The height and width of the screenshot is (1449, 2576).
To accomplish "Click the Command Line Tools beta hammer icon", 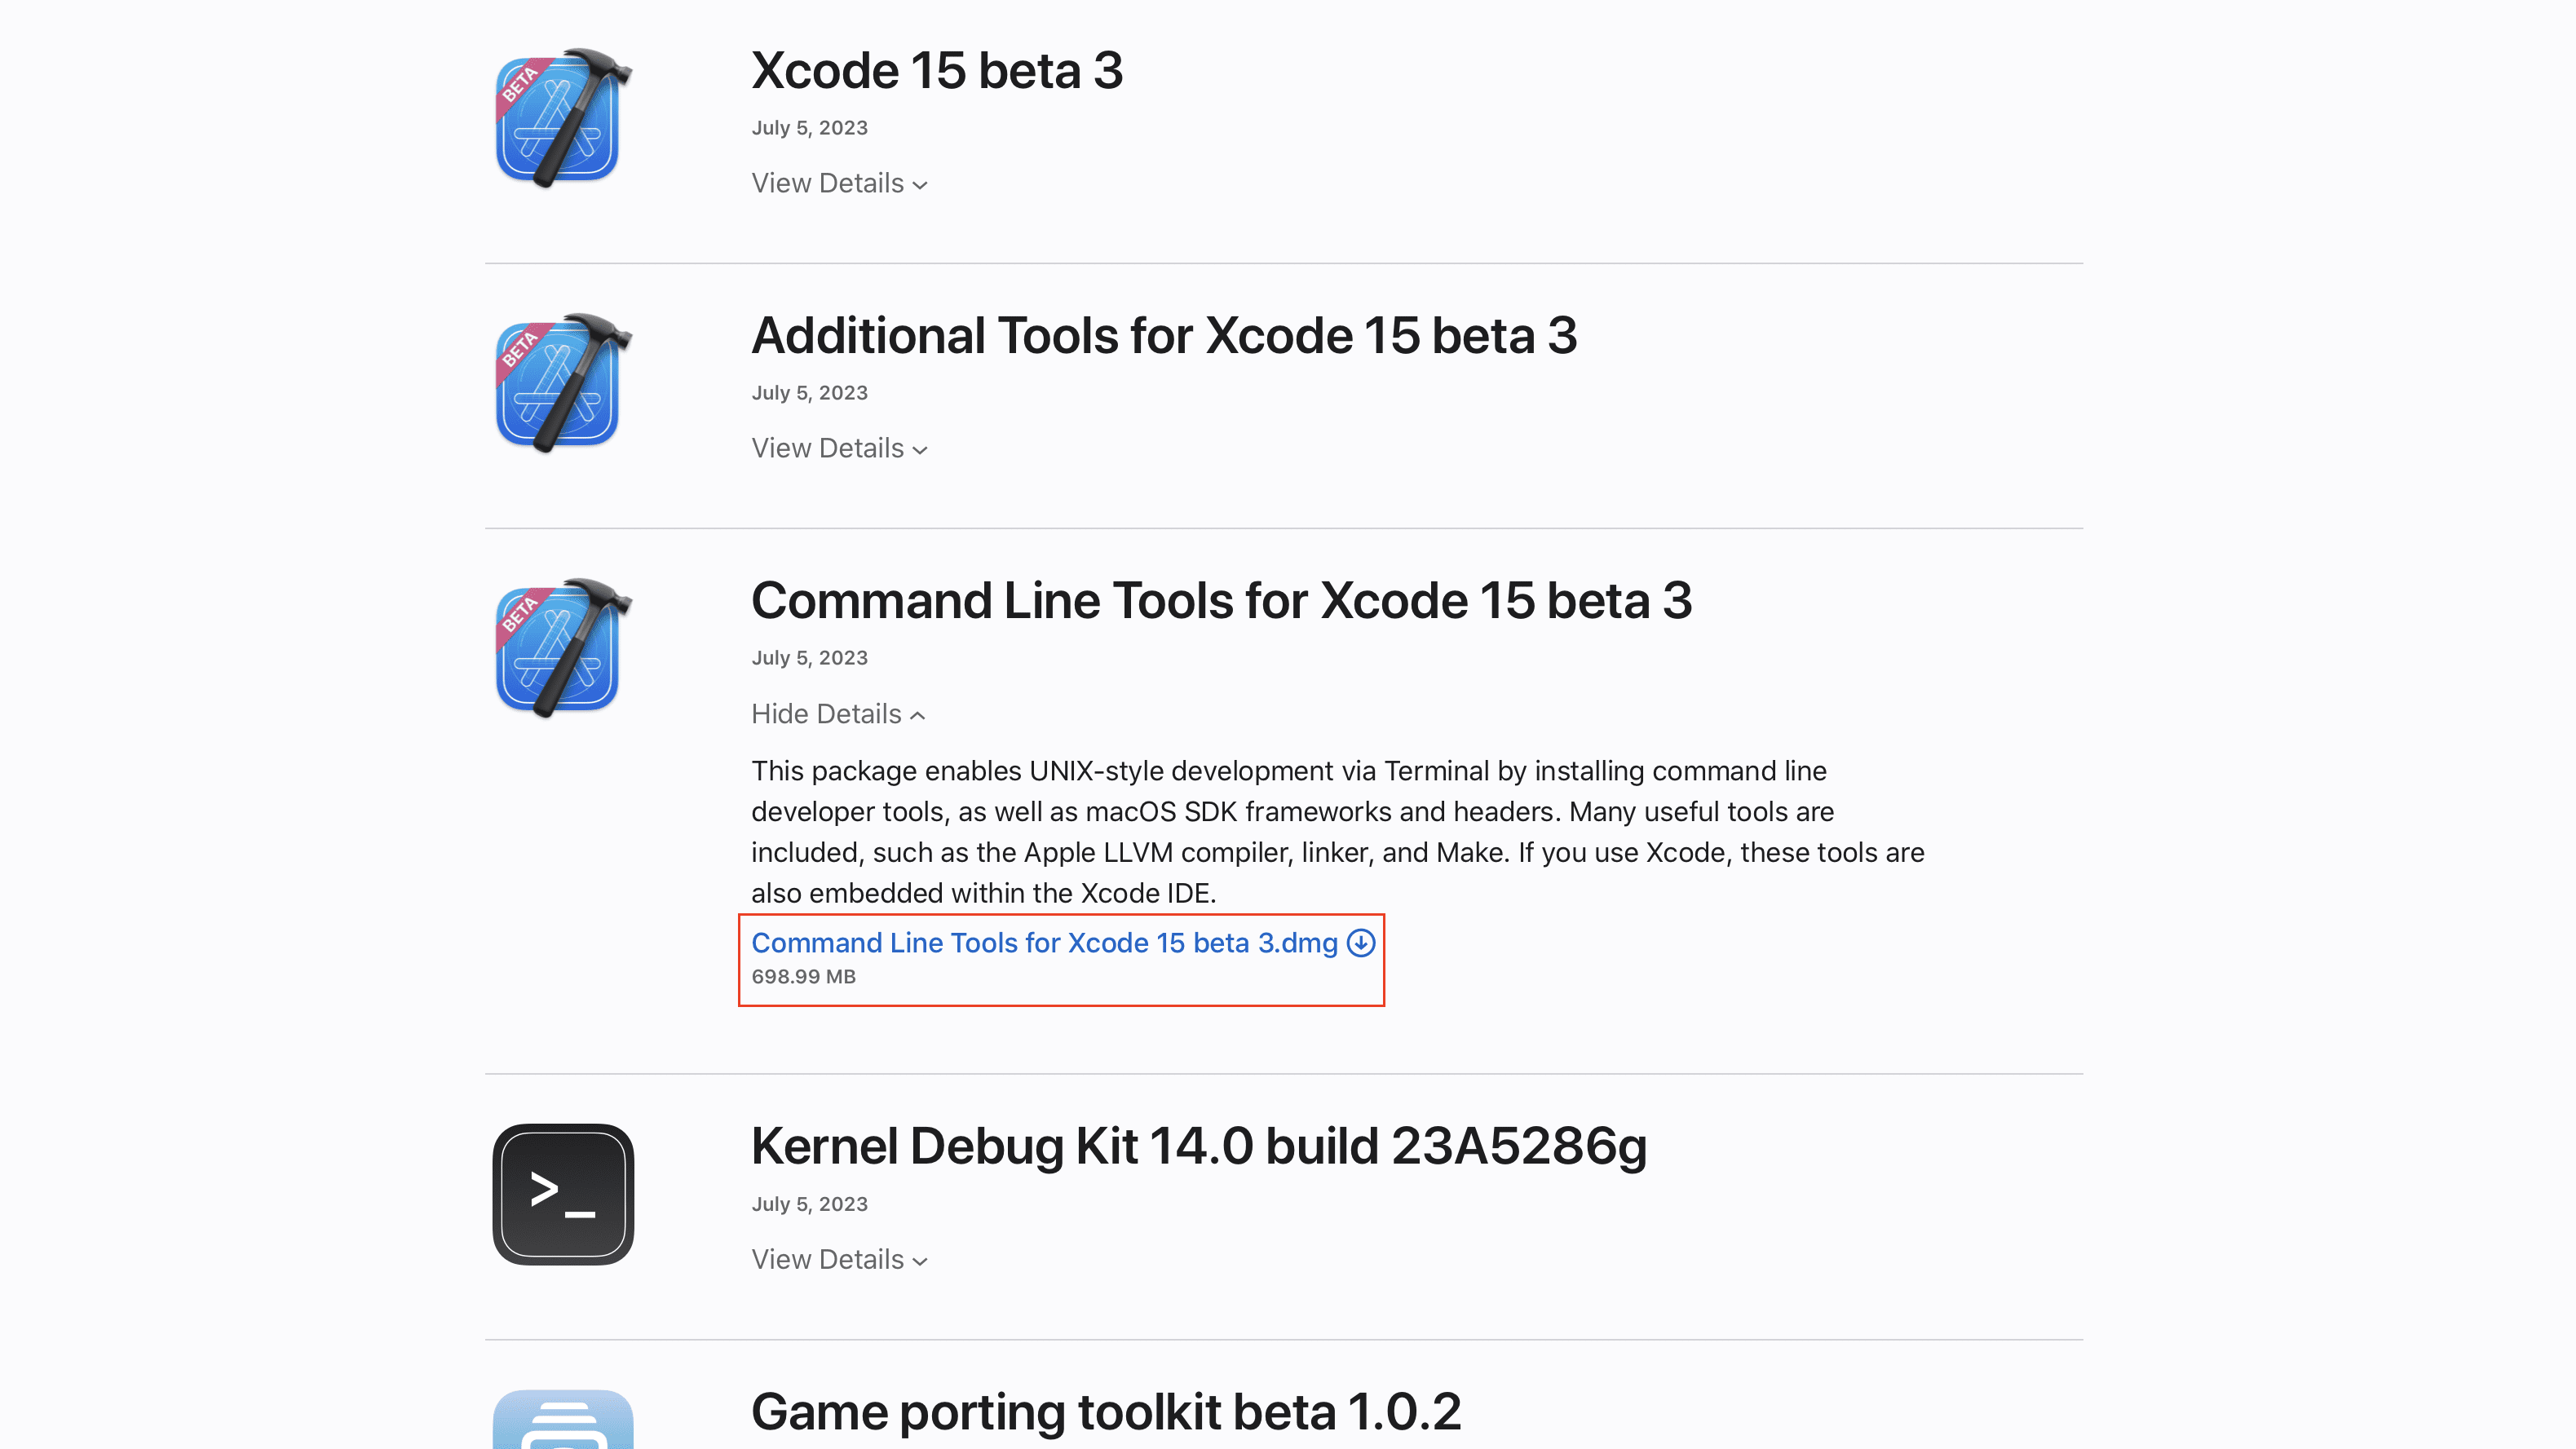I will [x=563, y=648].
